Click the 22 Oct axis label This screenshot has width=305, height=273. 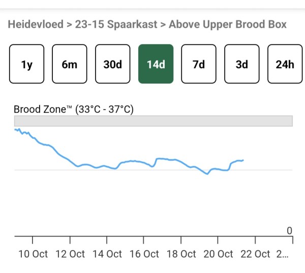tap(256, 254)
